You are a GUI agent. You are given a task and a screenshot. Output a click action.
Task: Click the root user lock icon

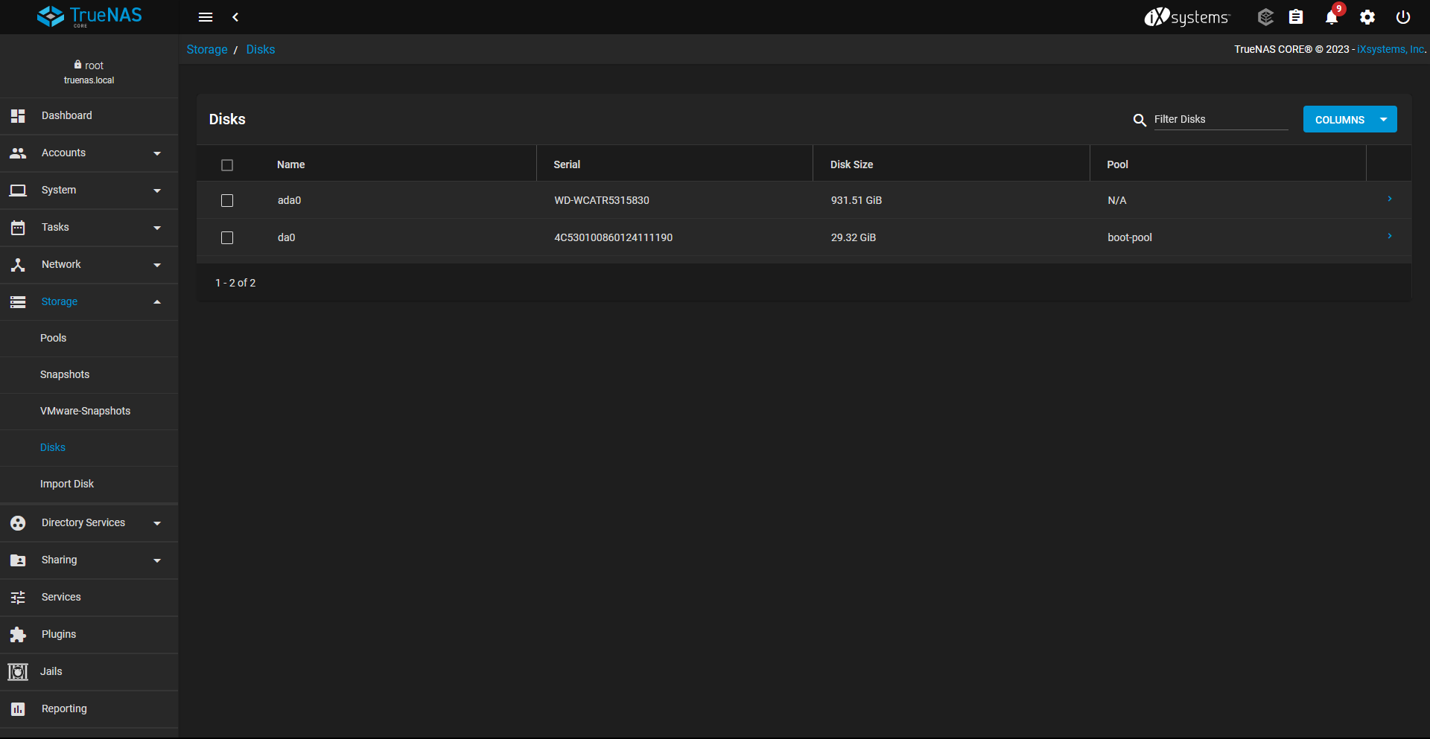coord(77,65)
